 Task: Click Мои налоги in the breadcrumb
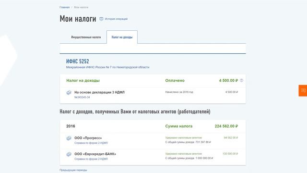[x=81, y=7]
